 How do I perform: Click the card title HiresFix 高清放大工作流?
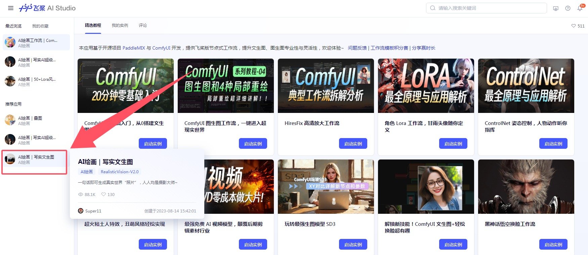pos(312,123)
